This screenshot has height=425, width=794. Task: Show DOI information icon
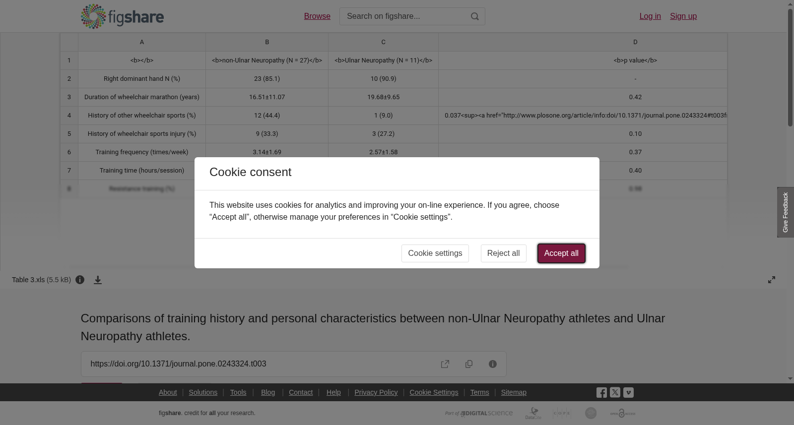click(x=493, y=364)
